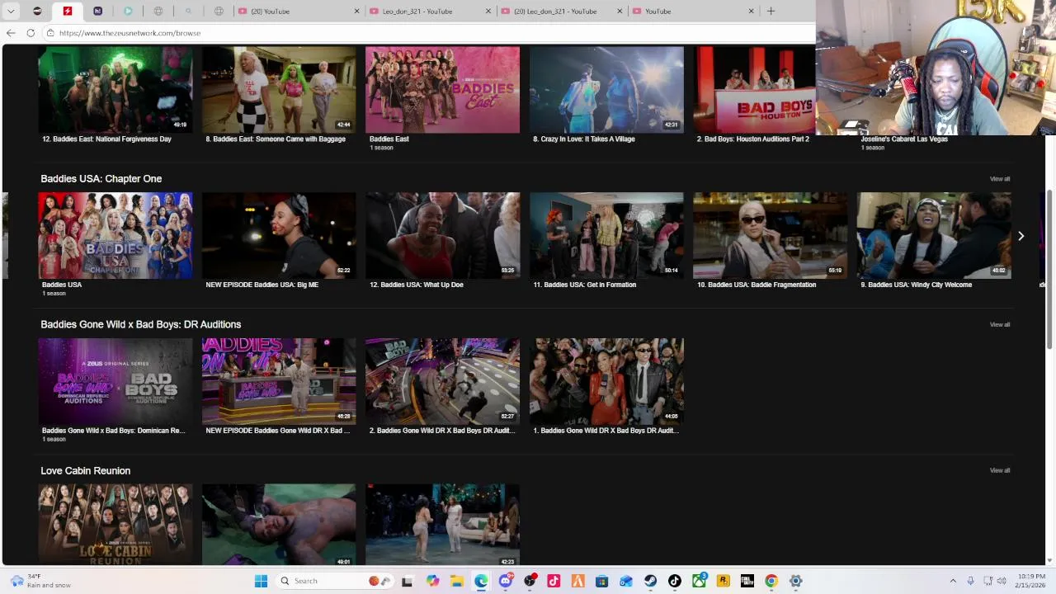Click the address bar URL field
This screenshot has height=594, width=1056.
(429, 33)
